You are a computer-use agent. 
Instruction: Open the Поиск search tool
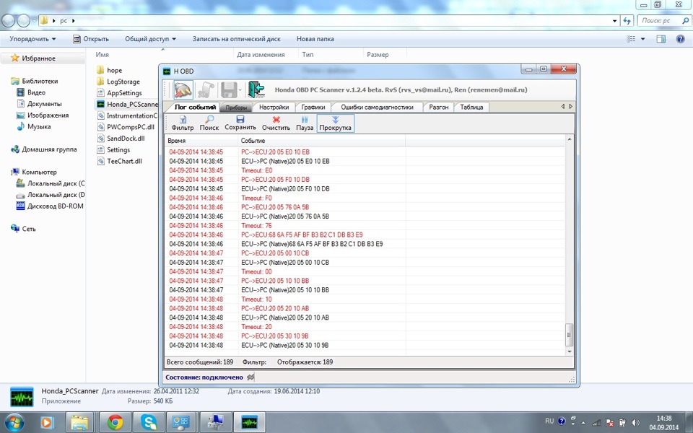(x=209, y=123)
